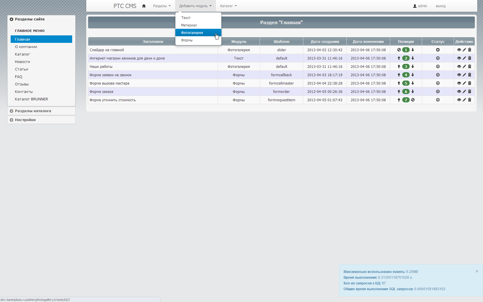Edit 'Наши работы' with pencil icon
This screenshot has width=483, height=302.
(x=464, y=66)
